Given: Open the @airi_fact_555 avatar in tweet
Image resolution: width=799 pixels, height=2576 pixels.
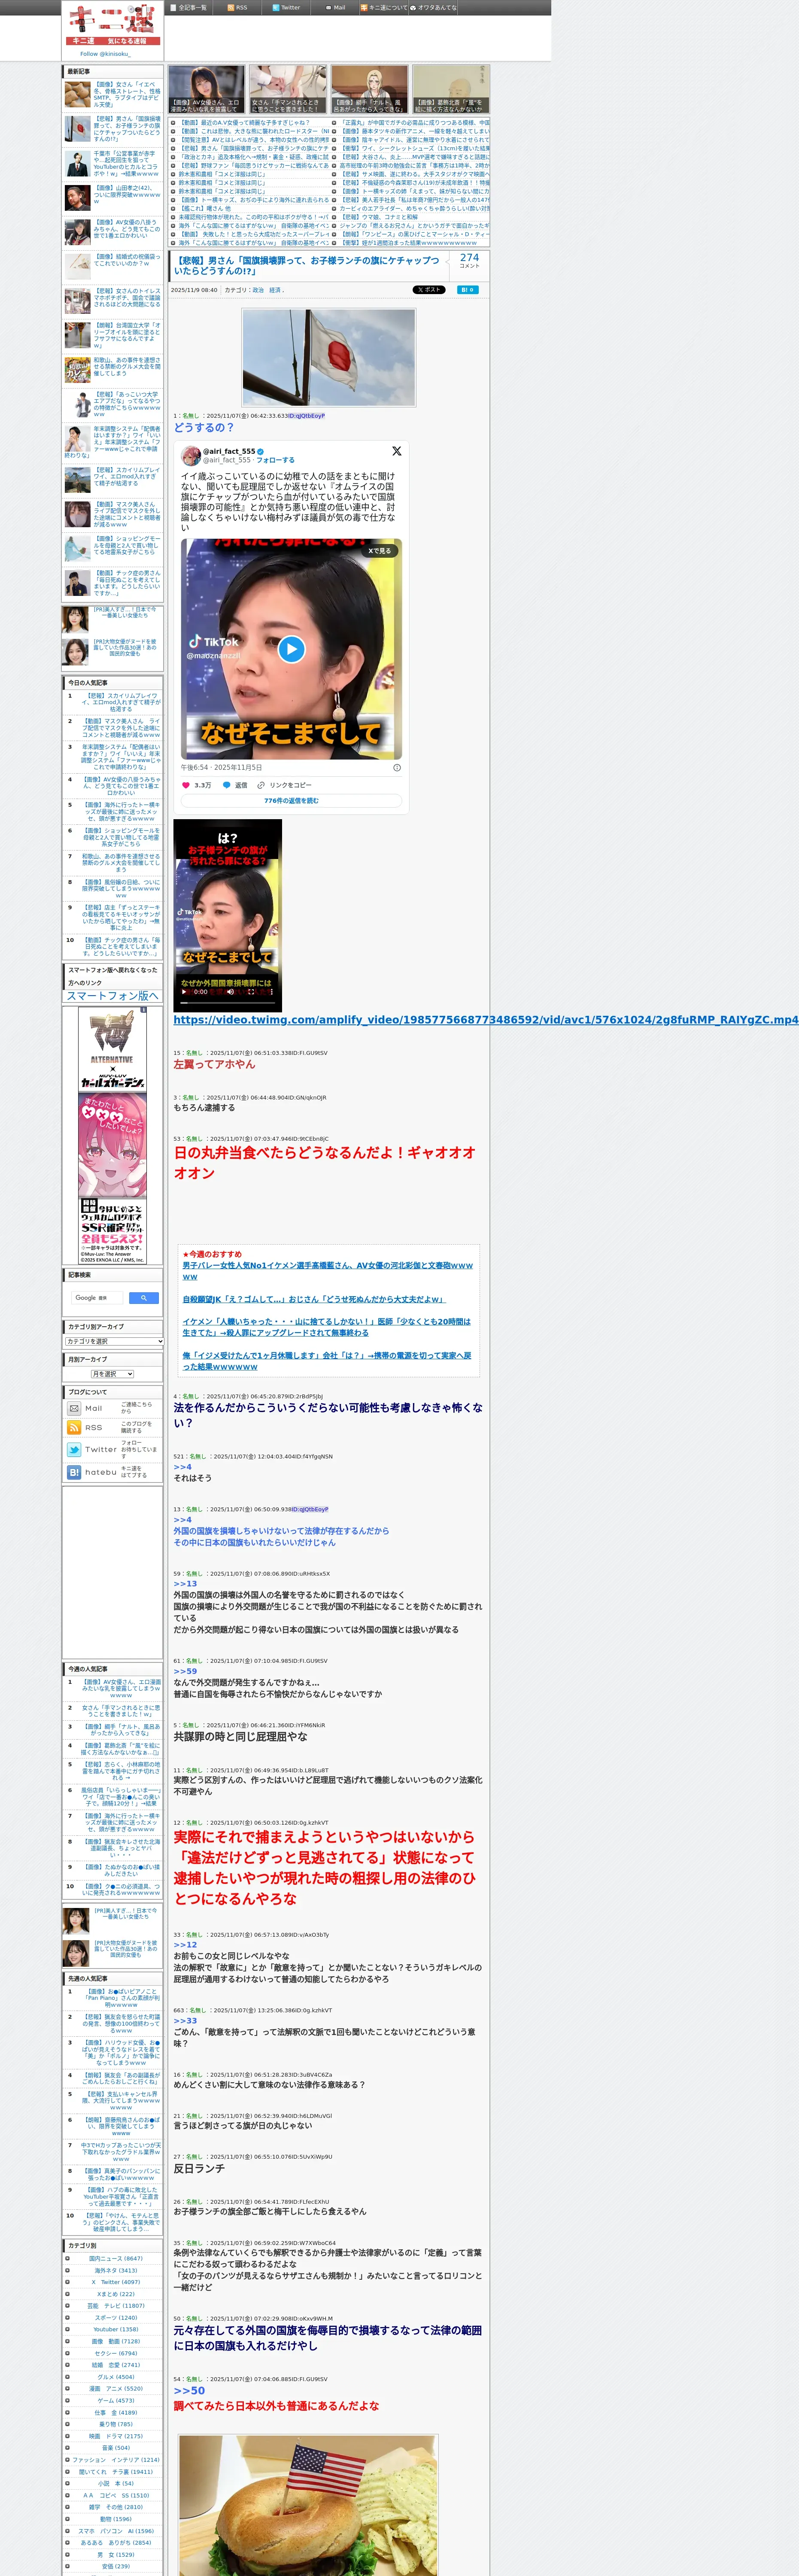Looking at the screenshot, I should pos(190,455).
